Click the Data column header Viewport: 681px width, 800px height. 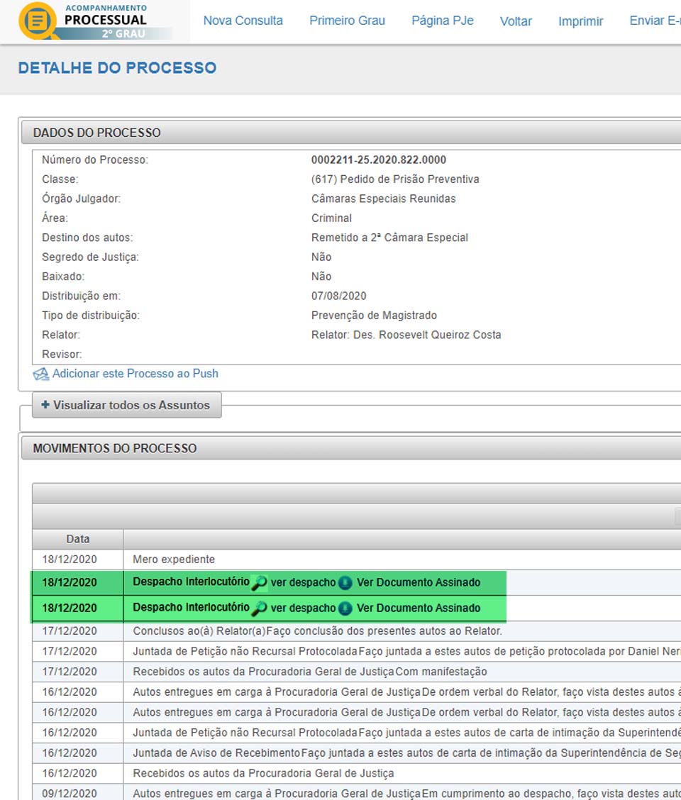[x=78, y=539]
